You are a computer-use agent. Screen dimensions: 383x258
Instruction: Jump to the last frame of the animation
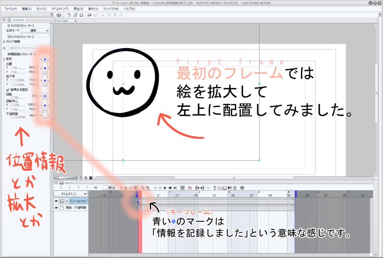coord(174,187)
